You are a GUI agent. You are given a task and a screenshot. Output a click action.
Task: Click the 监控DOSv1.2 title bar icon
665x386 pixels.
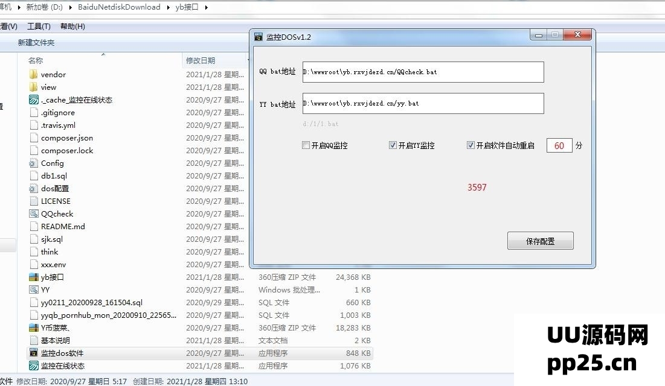pyautogui.click(x=259, y=37)
